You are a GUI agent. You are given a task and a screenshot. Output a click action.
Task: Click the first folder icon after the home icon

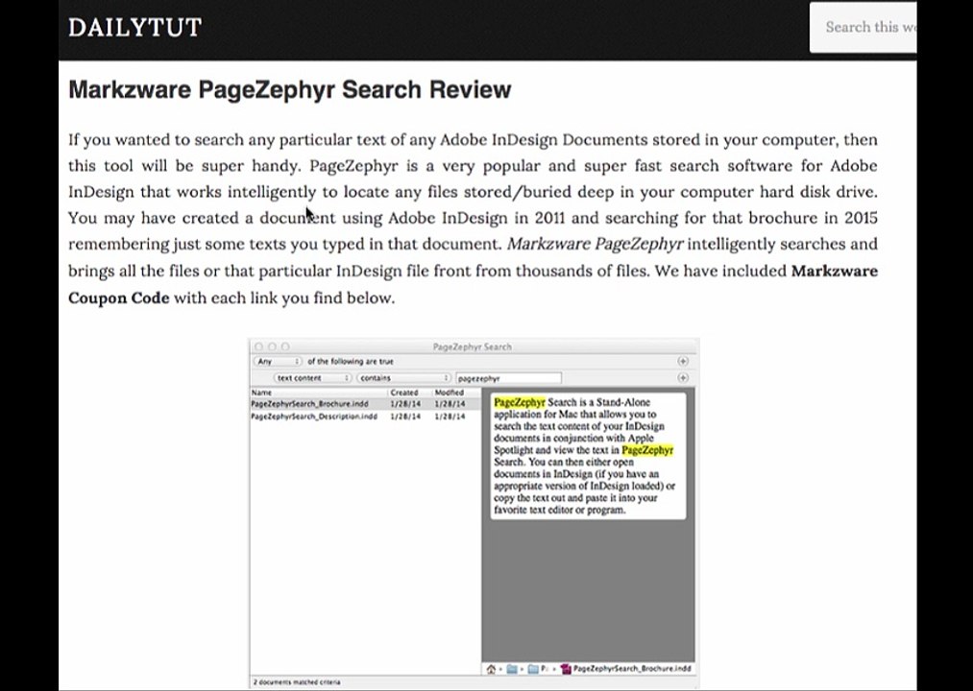(x=512, y=669)
